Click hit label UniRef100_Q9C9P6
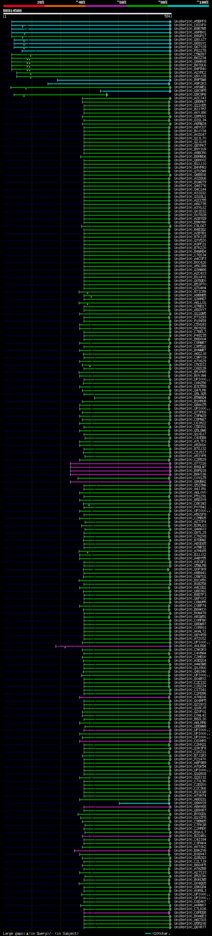 pyautogui.click(x=190, y=95)
